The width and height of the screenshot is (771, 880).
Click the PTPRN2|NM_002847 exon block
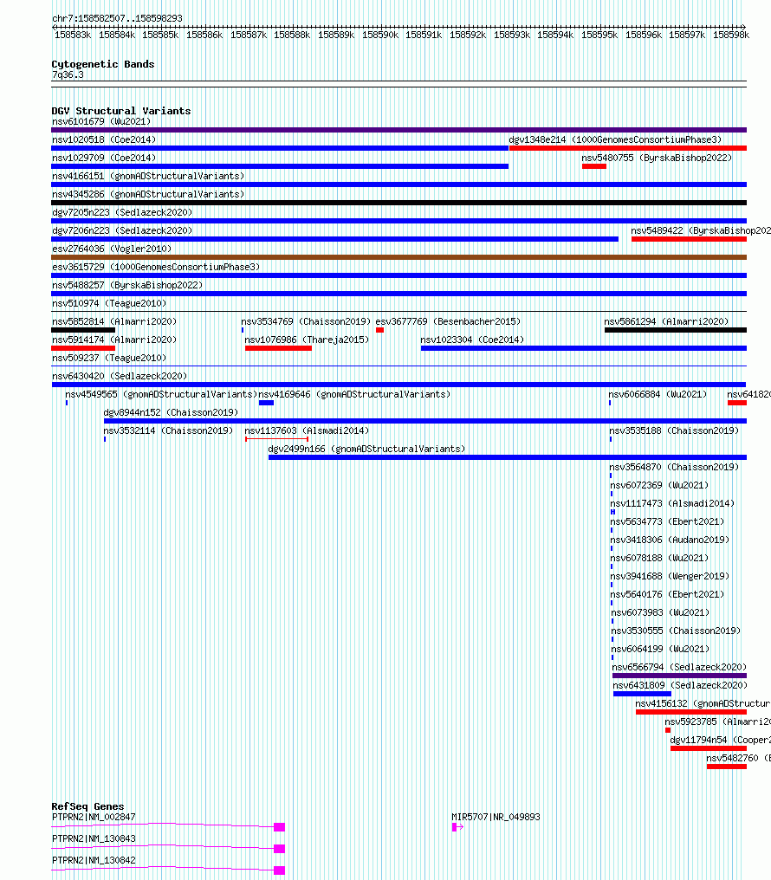[280, 827]
